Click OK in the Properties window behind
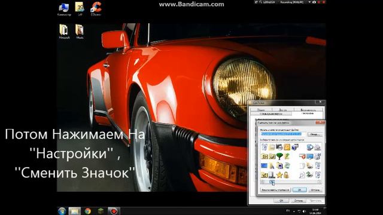The width and height of the screenshot is (383, 215). click(281, 201)
